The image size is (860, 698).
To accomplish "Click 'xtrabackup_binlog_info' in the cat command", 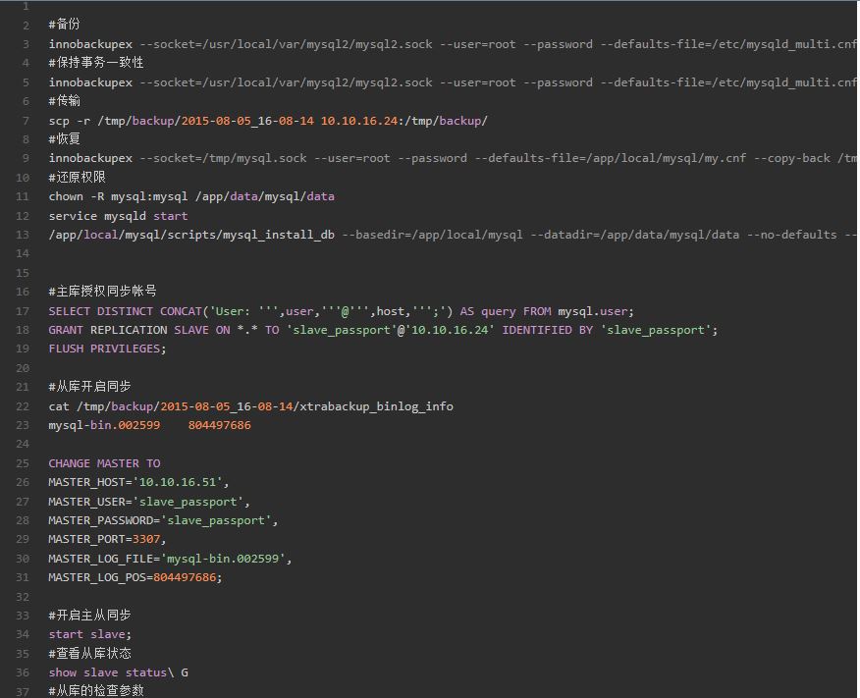I will [x=376, y=406].
